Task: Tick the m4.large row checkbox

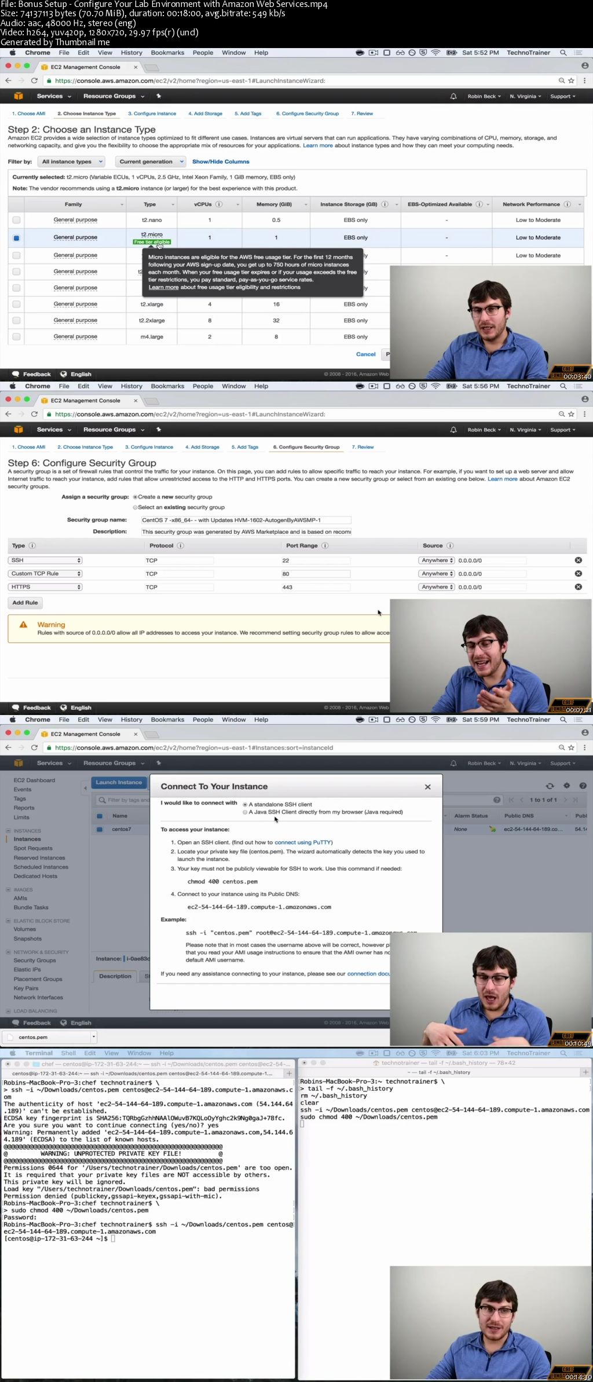Action: (16, 336)
